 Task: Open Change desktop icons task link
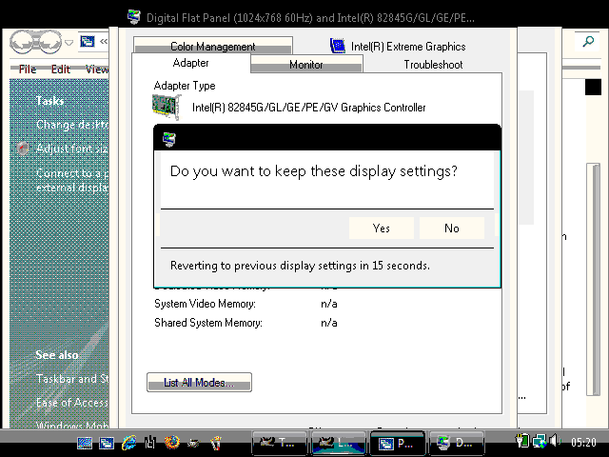pos(72,125)
